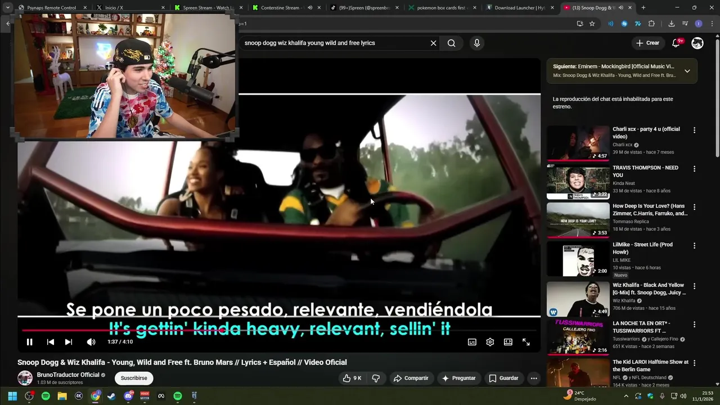Open the Windows Start menu
This screenshot has width=720, height=405.
coord(12,396)
